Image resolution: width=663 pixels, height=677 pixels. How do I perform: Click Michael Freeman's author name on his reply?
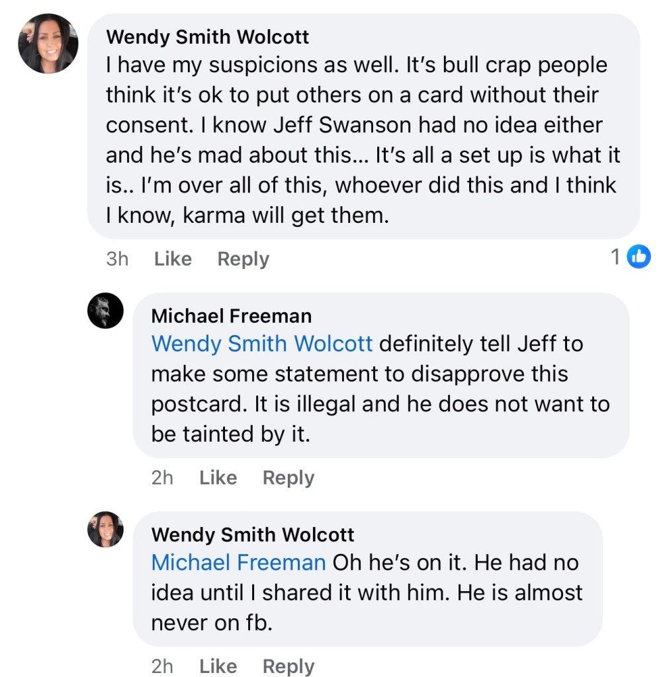point(231,316)
